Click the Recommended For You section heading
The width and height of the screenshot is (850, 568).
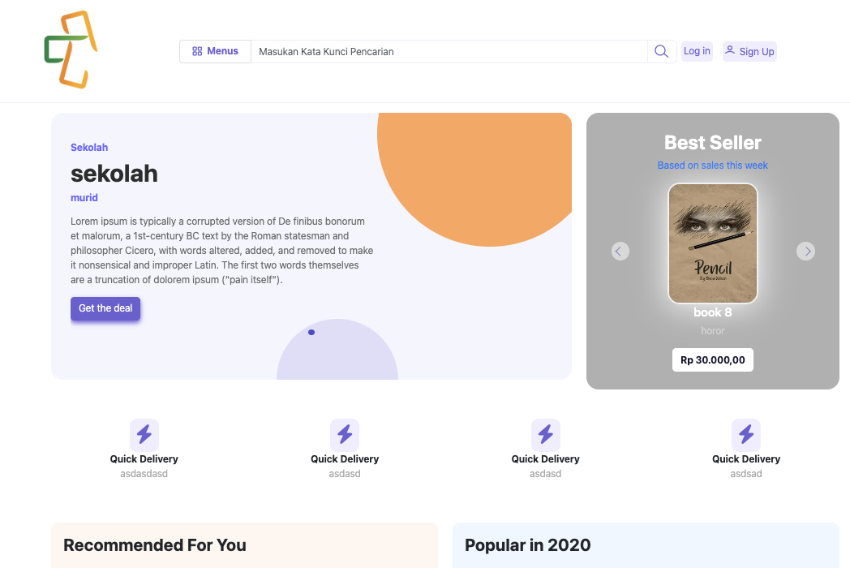pyautogui.click(x=155, y=545)
